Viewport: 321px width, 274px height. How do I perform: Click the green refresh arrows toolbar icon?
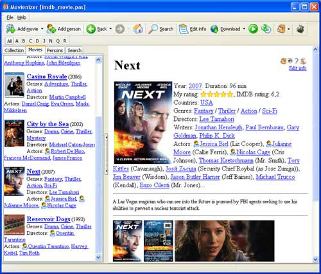[x=266, y=29]
